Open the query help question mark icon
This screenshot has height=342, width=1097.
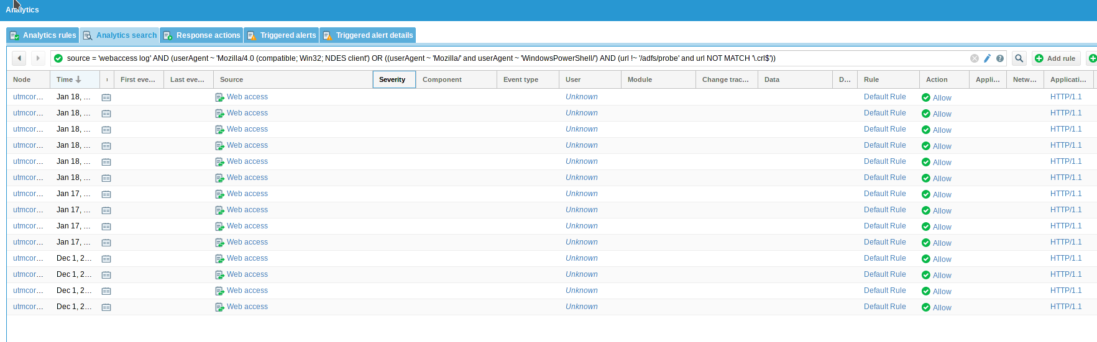click(x=1000, y=58)
